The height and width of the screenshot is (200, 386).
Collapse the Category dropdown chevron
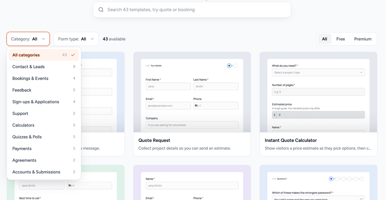point(43,39)
